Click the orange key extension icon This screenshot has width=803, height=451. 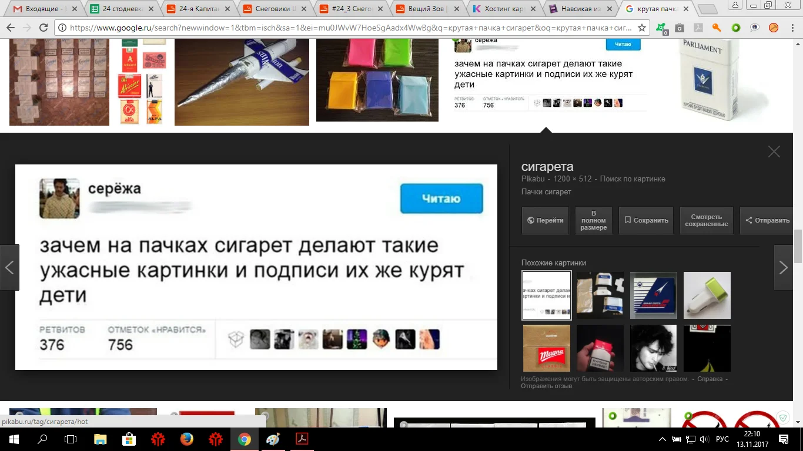pyautogui.click(x=717, y=28)
